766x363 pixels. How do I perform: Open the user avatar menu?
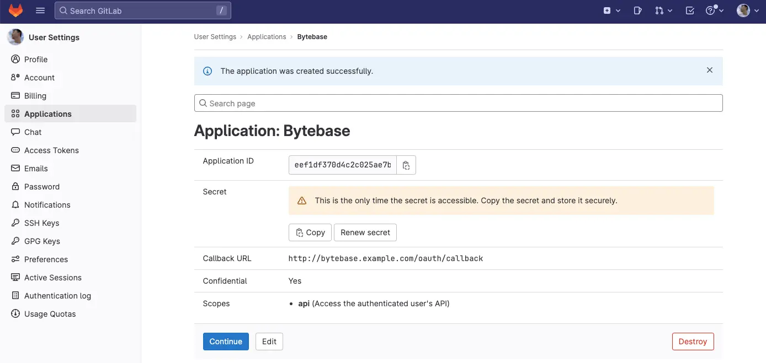(x=747, y=10)
